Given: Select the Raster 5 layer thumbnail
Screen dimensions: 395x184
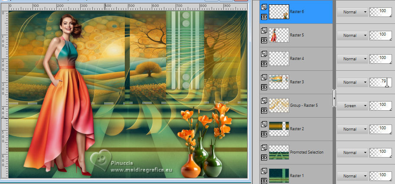Looking at the screenshot, I should click(x=279, y=35).
